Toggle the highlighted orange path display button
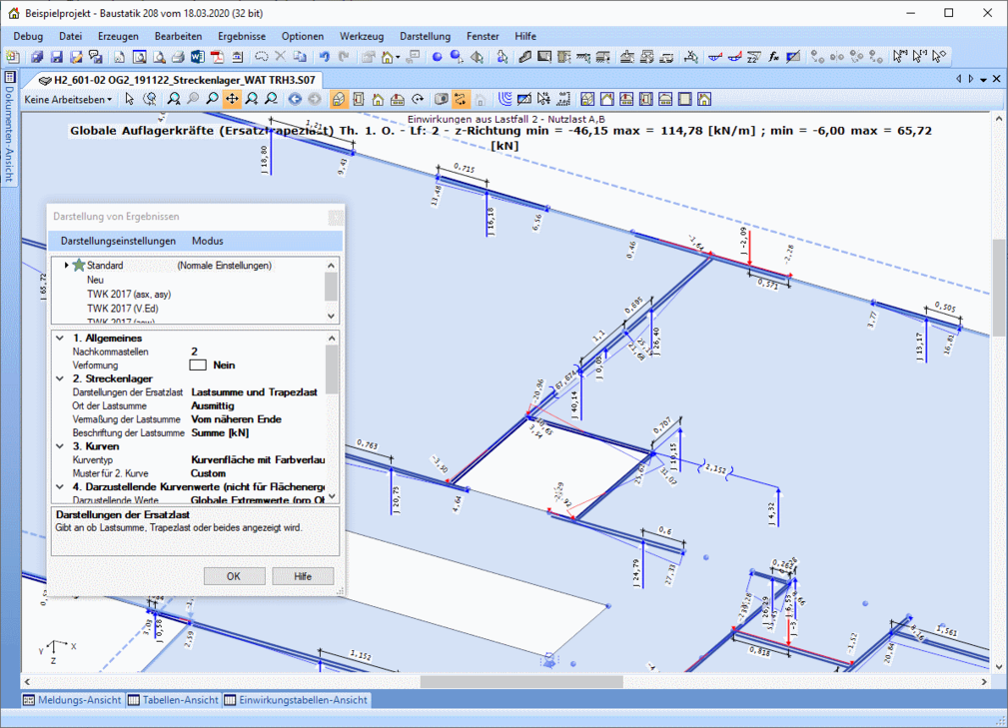This screenshot has width=1008, height=728. pos(461,99)
